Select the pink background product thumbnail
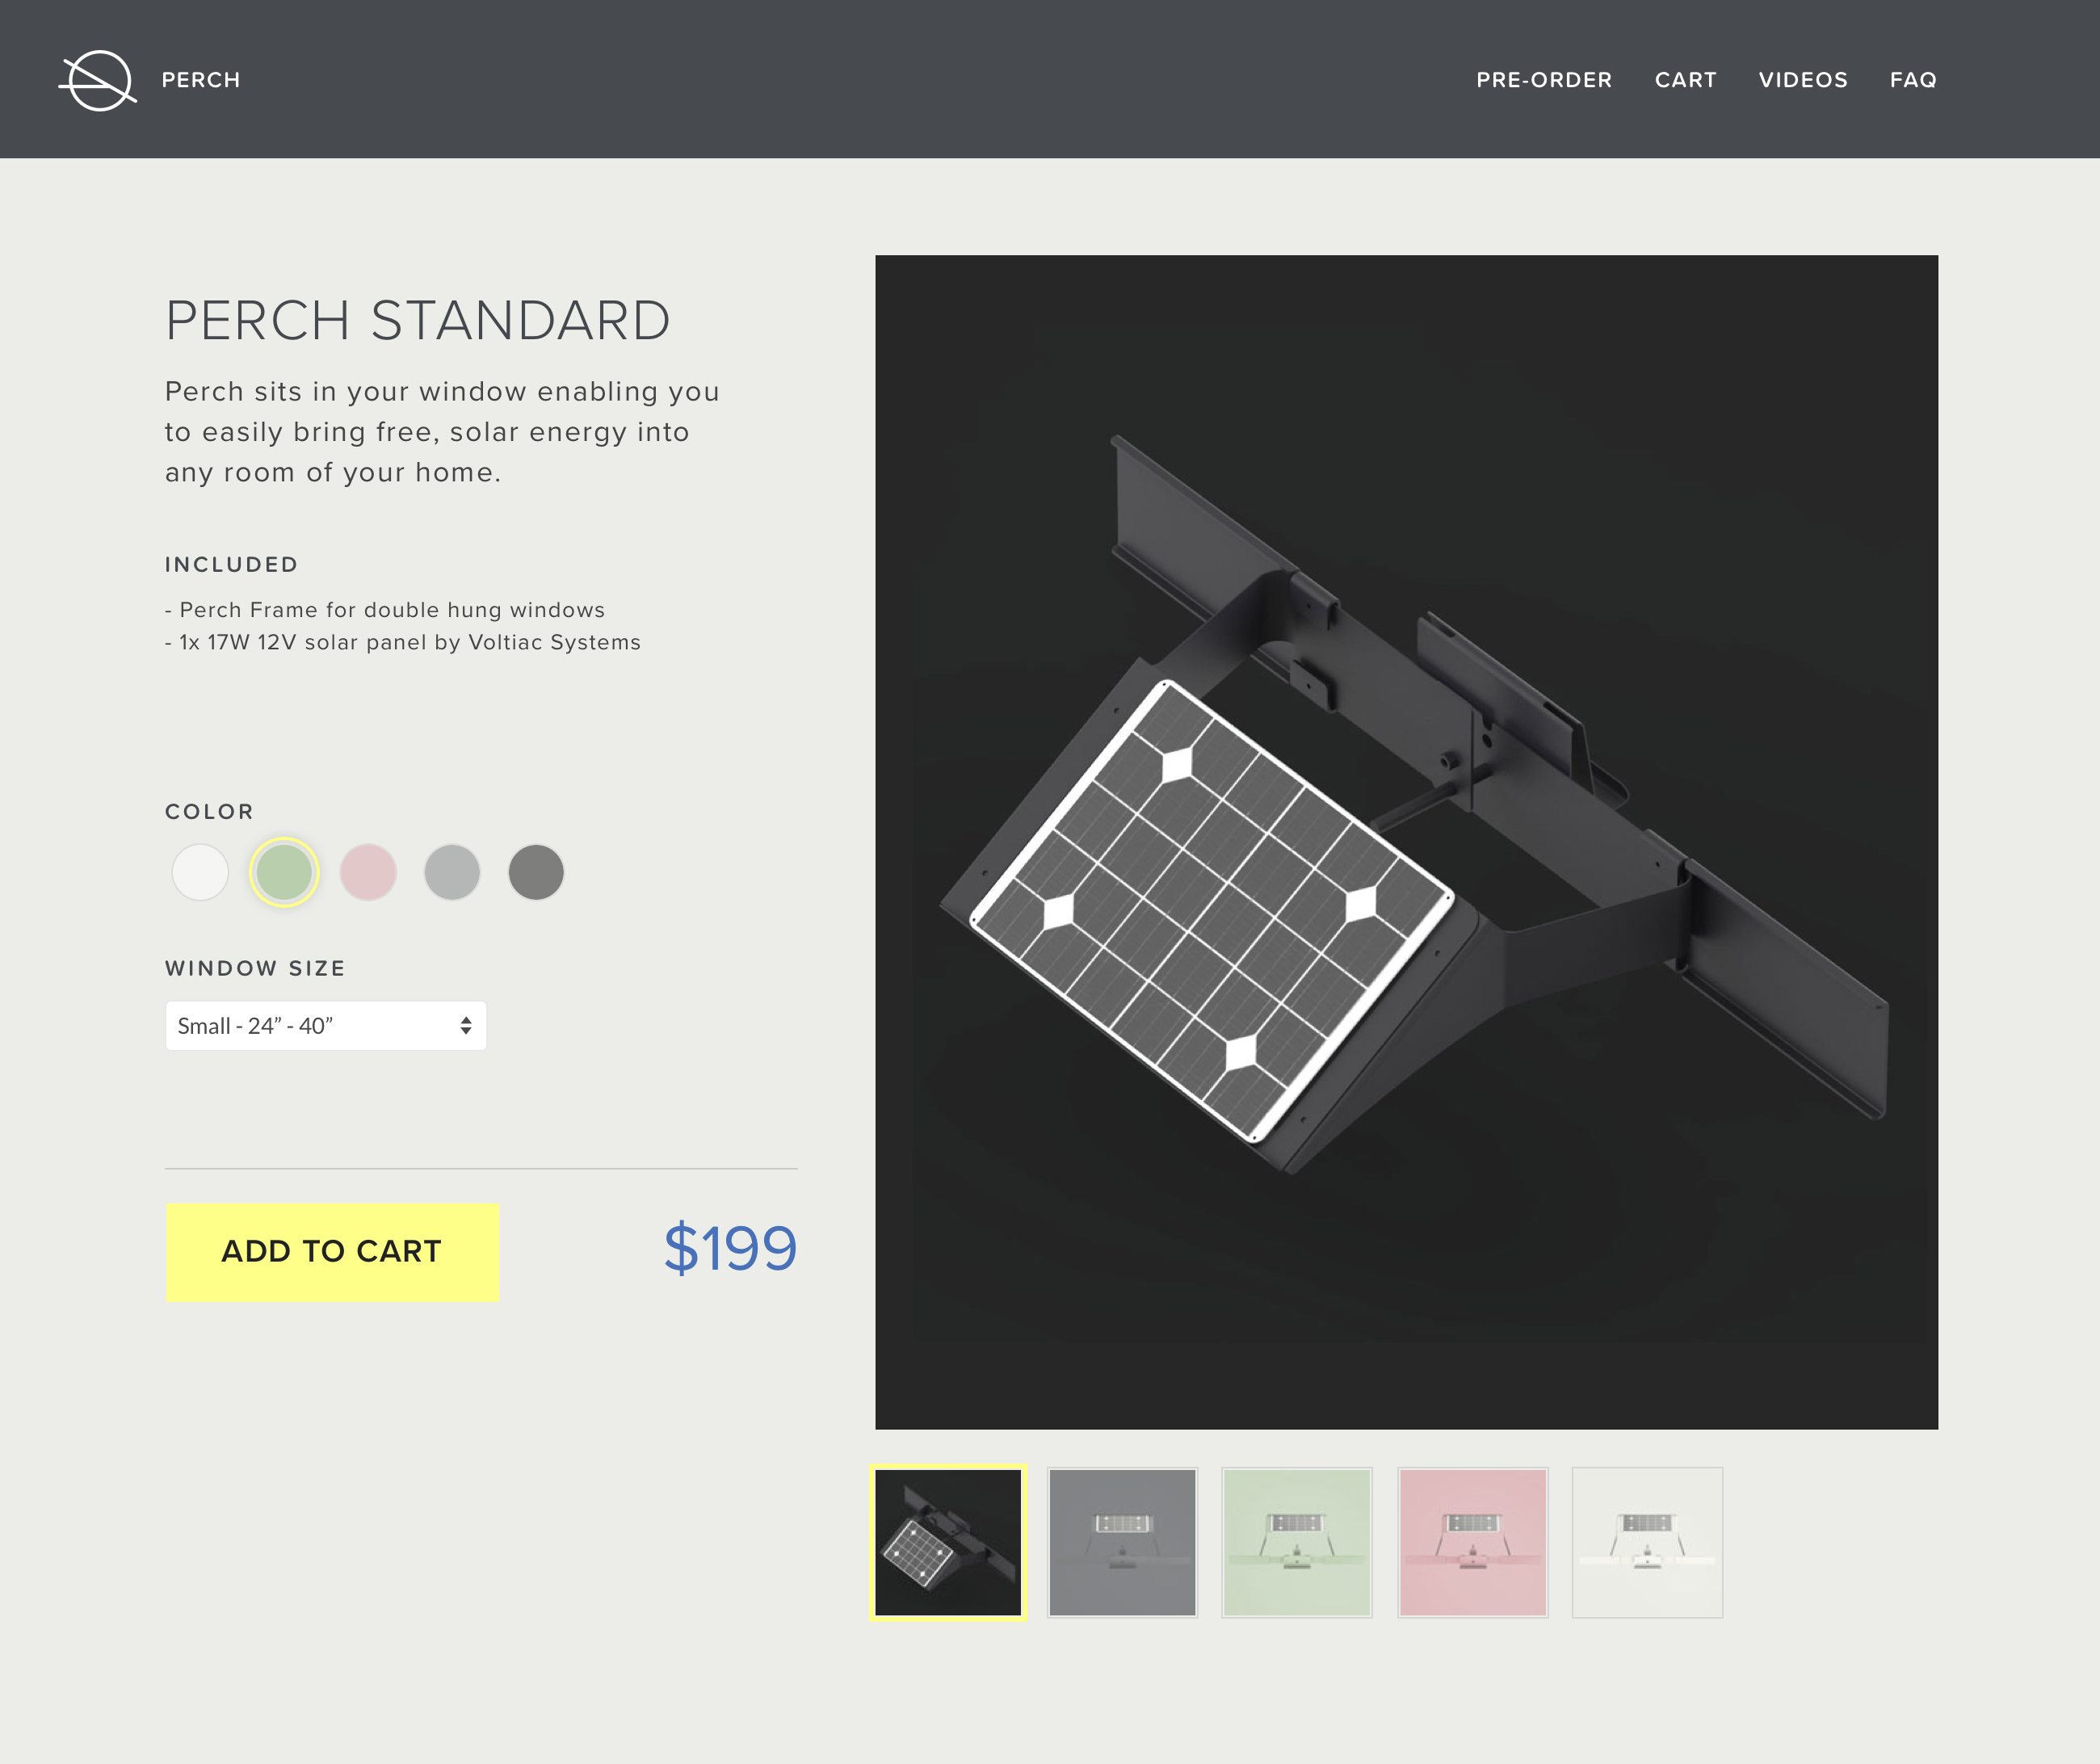The width and height of the screenshot is (2100, 1764). [1473, 1542]
